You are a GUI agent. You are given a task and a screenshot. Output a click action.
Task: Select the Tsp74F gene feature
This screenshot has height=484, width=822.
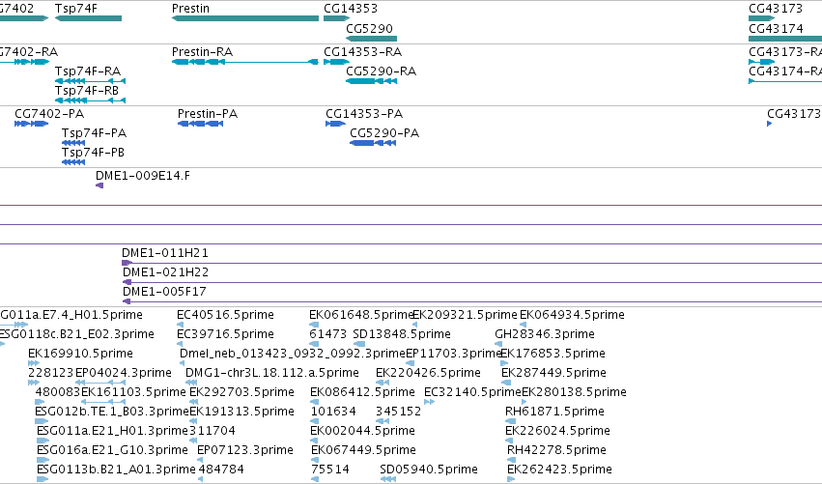point(88,18)
